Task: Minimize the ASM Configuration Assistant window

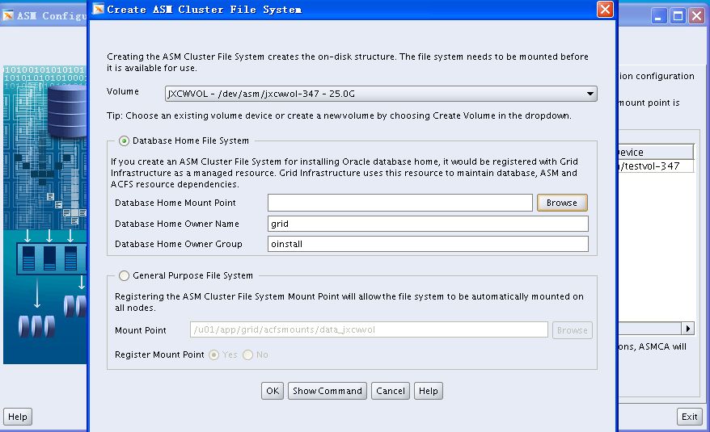Action: [x=658, y=16]
